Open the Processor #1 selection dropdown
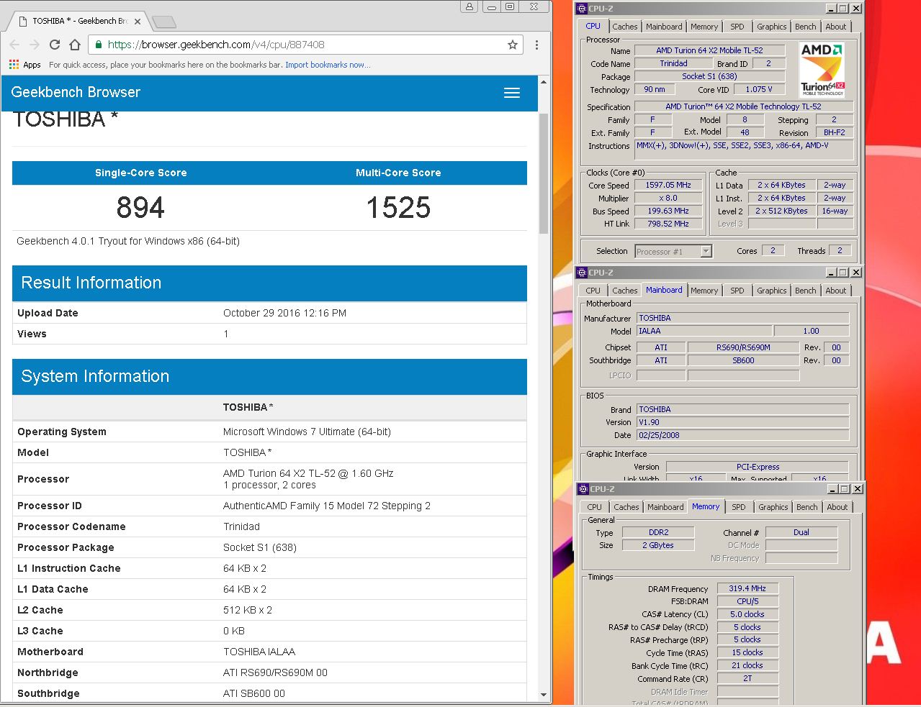 pos(673,251)
